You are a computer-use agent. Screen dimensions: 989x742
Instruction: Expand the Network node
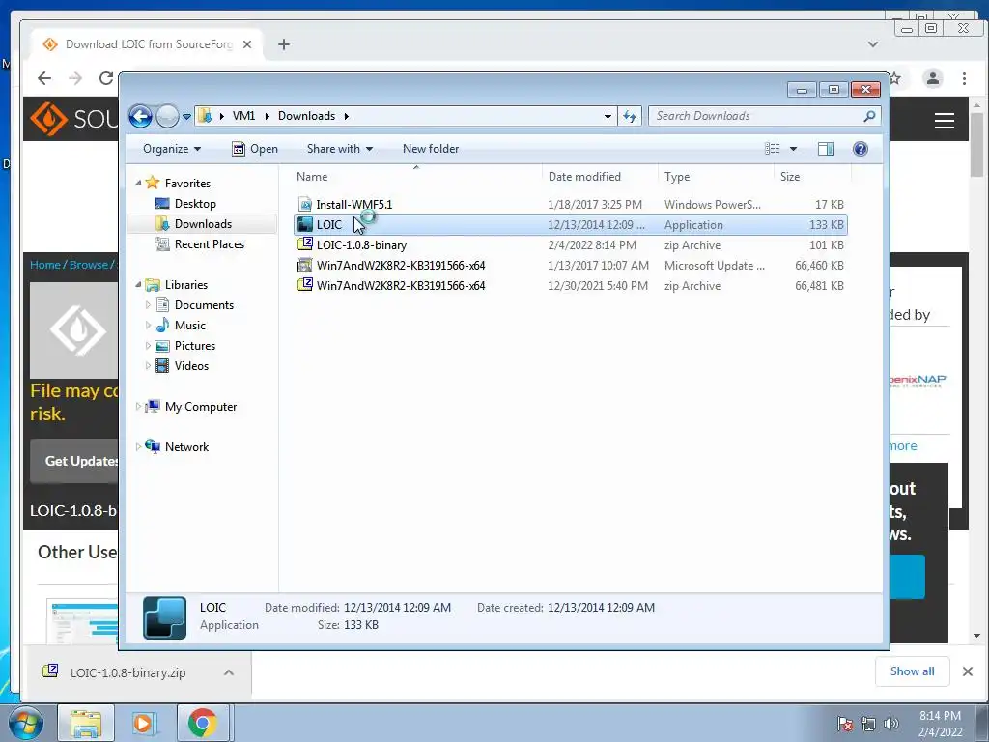tap(138, 447)
